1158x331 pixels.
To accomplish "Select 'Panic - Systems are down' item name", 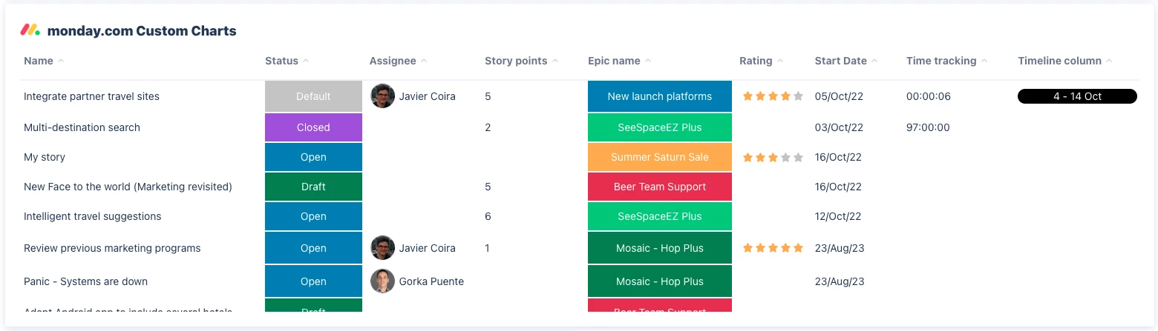I will pos(85,281).
